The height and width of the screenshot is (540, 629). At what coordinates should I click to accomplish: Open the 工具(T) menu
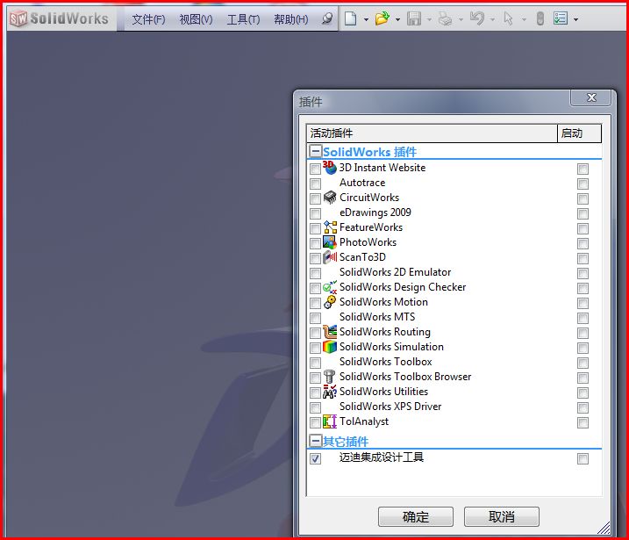click(243, 18)
